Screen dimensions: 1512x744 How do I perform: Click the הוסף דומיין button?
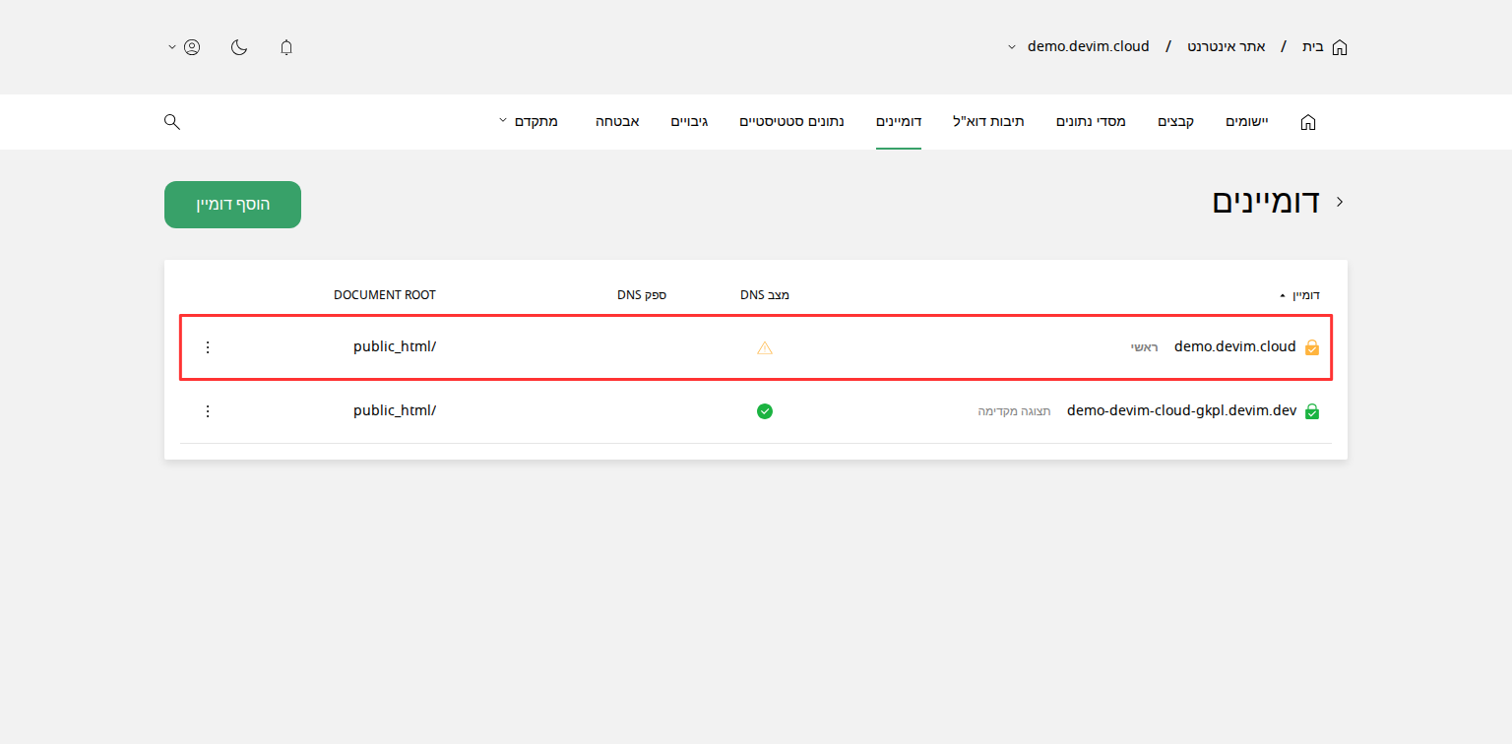232,205
